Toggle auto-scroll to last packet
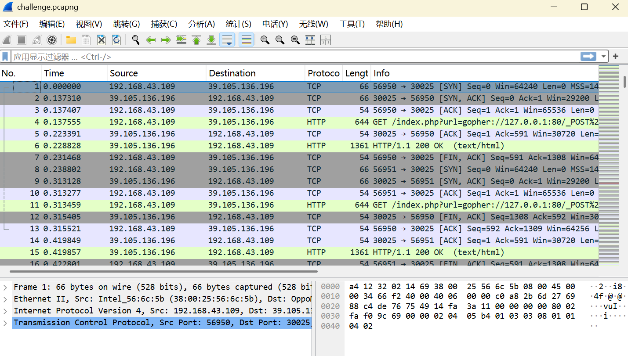 (x=227, y=40)
